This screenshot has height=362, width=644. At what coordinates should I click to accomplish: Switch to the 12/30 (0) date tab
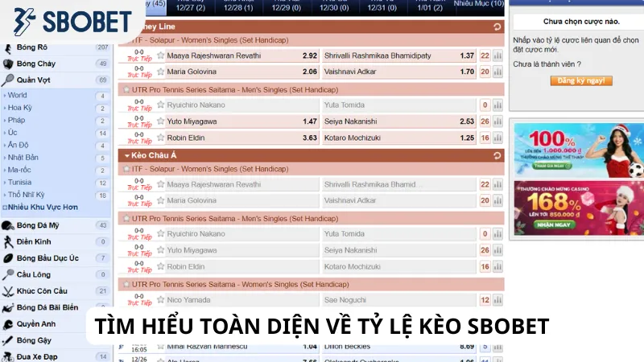tap(334, 7)
